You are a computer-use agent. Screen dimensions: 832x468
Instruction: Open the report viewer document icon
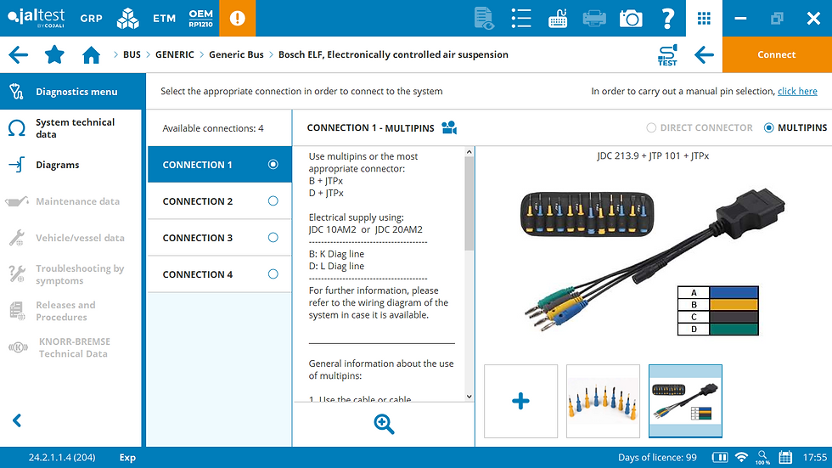484,19
